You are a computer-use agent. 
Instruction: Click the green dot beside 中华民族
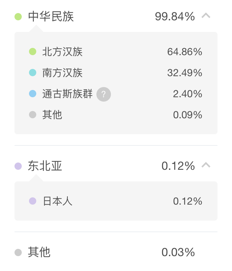tap(18, 17)
